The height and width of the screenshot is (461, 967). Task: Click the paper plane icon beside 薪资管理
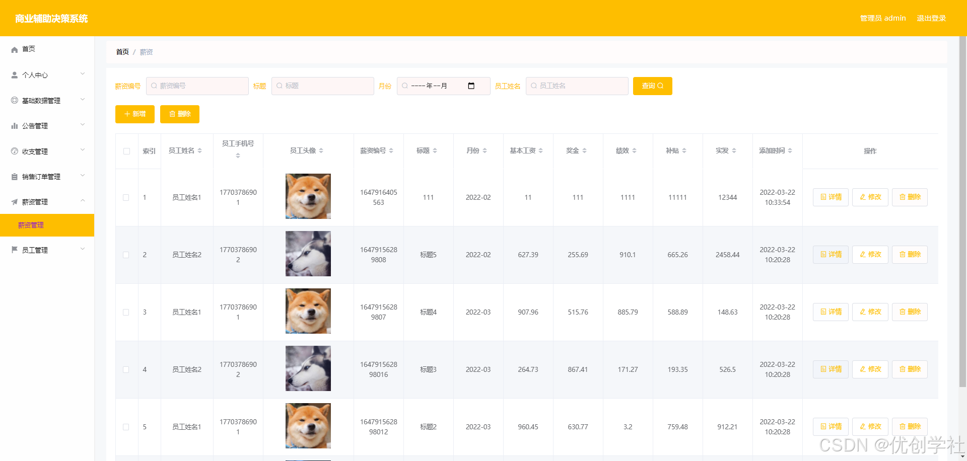15,202
